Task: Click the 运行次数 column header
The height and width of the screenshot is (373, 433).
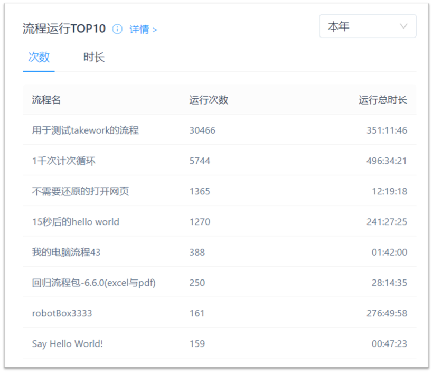Action: (x=209, y=100)
